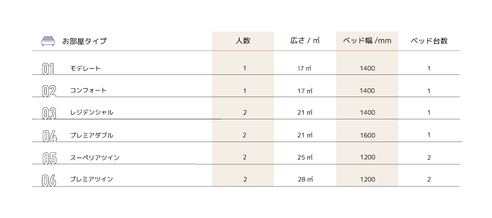
Task: Click the bed icon beside お部屋タイプ
Action: pos(47,41)
